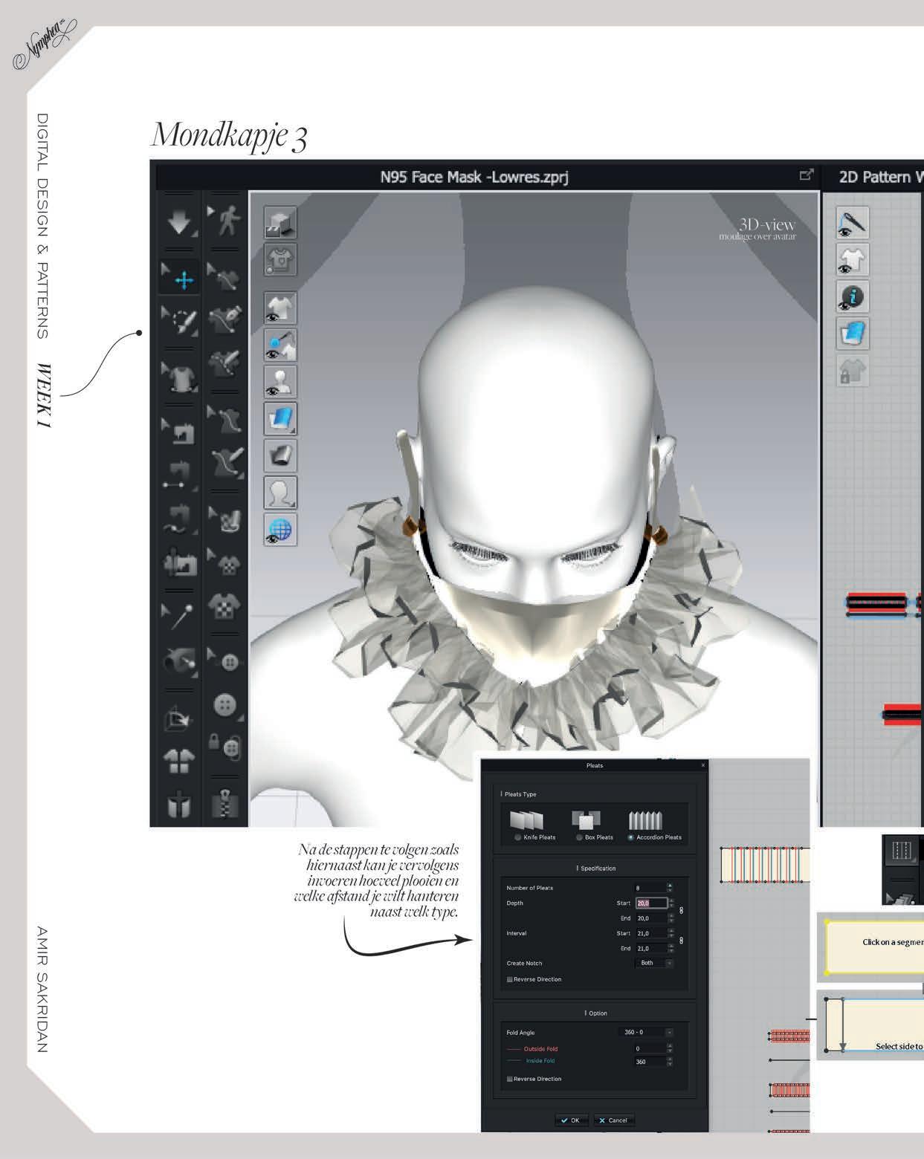The height and width of the screenshot is (1159, 924).
Task: Toggle Show Avatar eye icon in 3D view
Action: pyautogui.click(x=280, y=381)
